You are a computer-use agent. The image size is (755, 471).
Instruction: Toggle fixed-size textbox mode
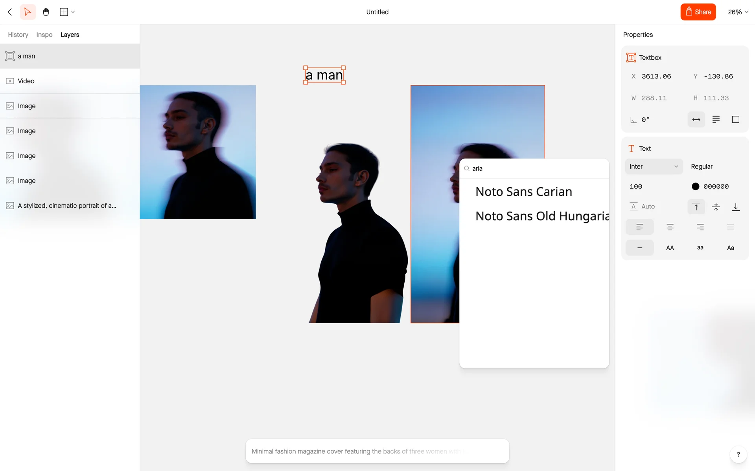click(x=735, y=119)
